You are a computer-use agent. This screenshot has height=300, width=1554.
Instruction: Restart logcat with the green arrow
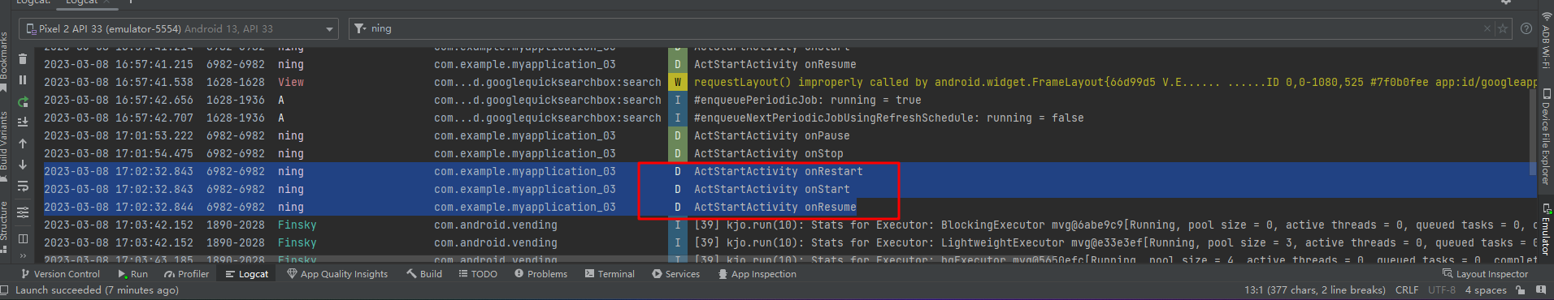pos(23,101)
